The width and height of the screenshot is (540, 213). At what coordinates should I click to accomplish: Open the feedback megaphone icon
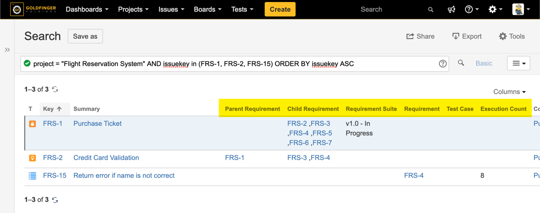click(x=451, y=9)
